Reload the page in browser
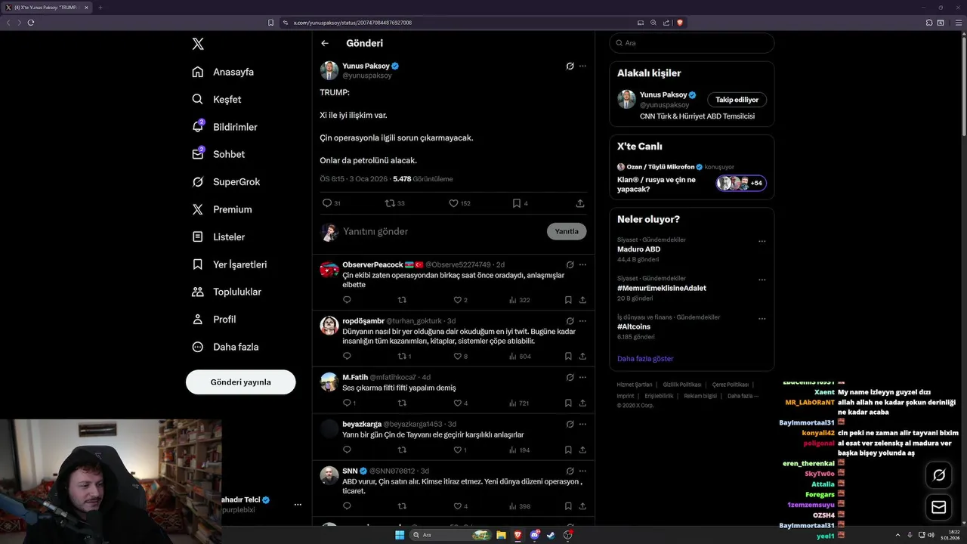This screenshot has height=544, width=967. pyautogui.click(x=31, y=23)
